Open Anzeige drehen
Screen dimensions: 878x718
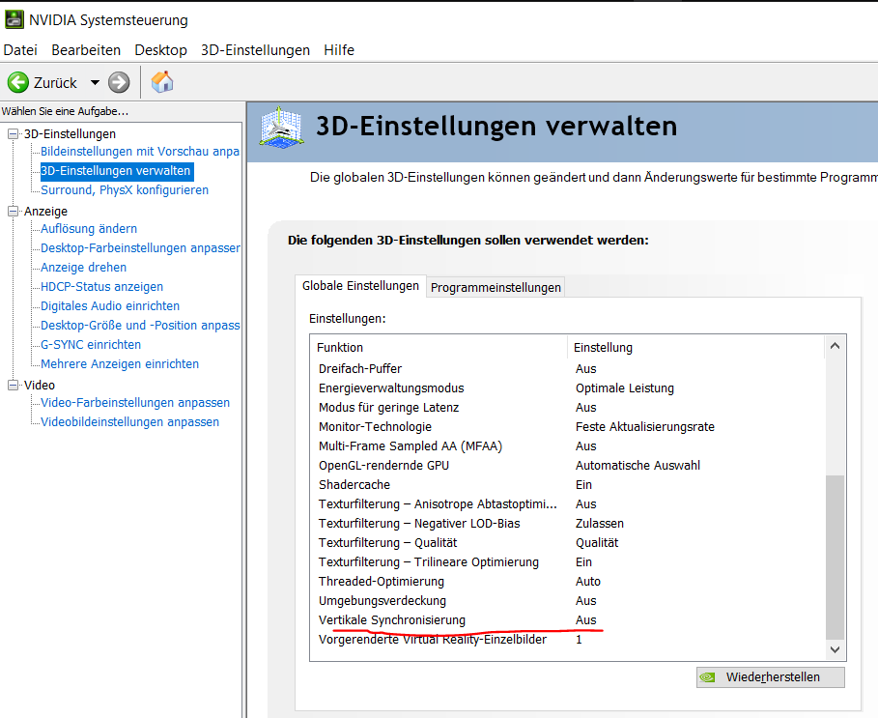[x=83, y=267]
